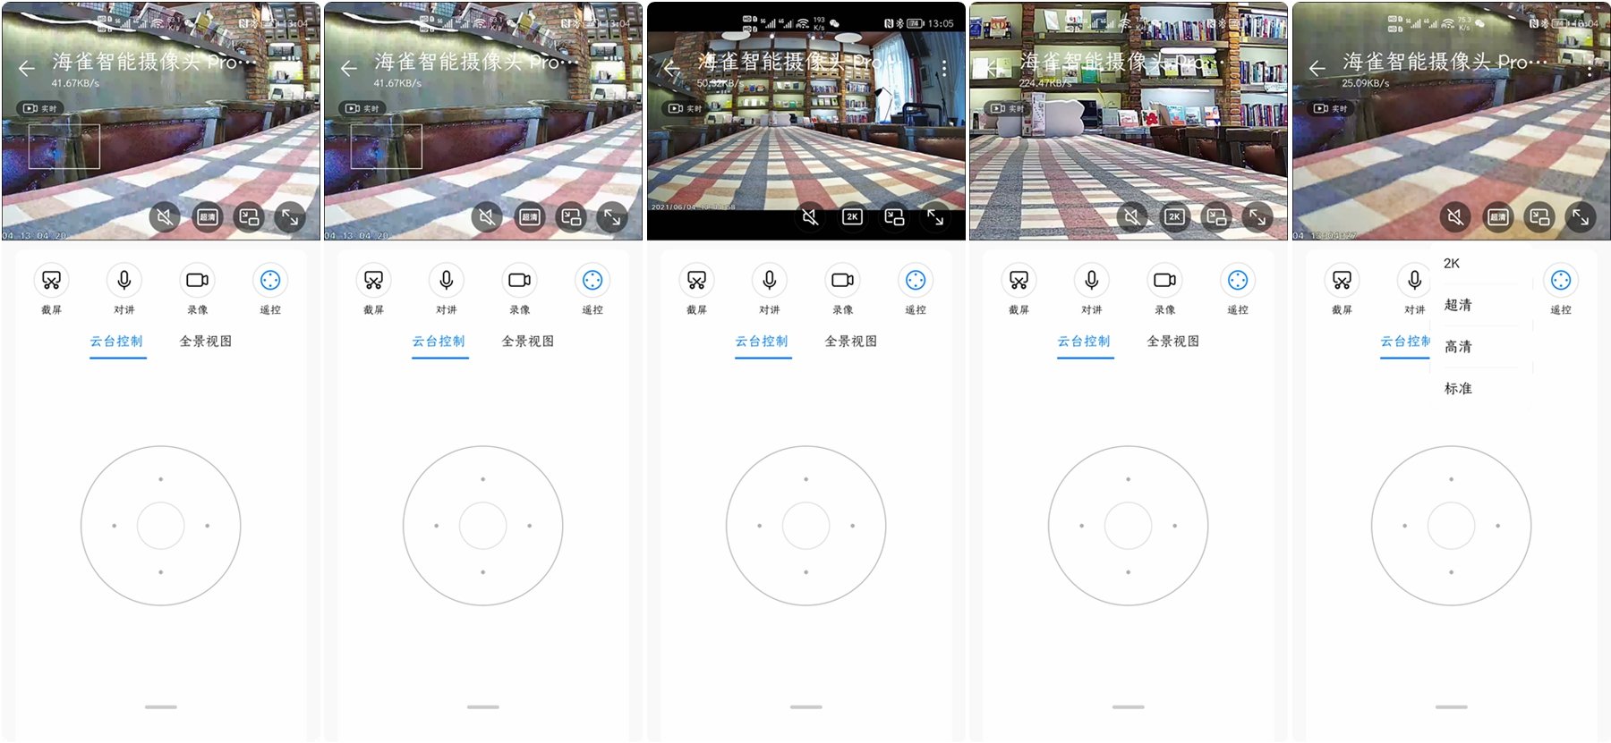
Task: Switch to 全景视图 tab on the 50.32KB/s screen
Action: click(x=851, y=342)
